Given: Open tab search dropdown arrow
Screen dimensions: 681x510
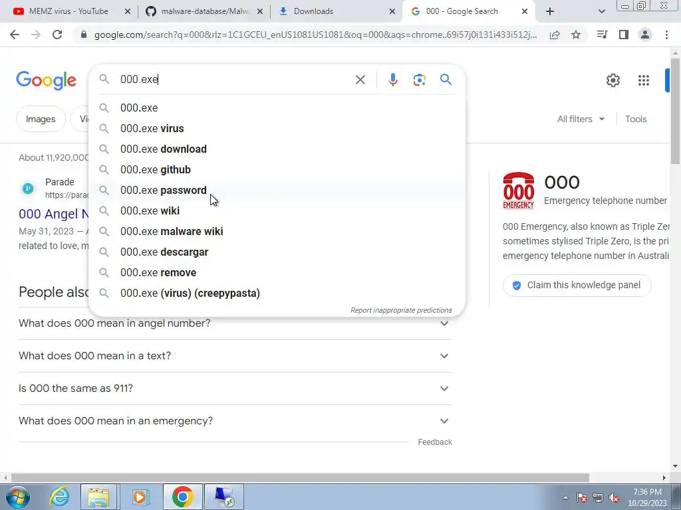Looking at the screenshot, I should [601, 11].
